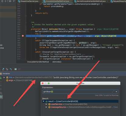Screen dimensions: 126x116
Task: Click the InvocableHandlerMethod breadcrumb below editor
Action: pos(38,62)
